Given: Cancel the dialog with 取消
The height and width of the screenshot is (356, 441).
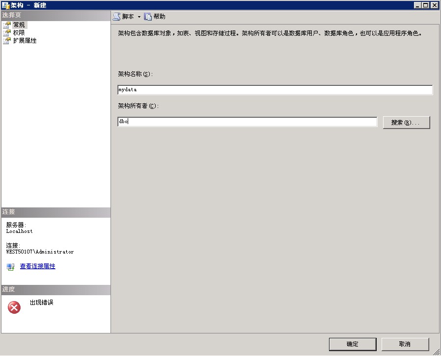Looking at the screenshot, I should click(405, 344).
